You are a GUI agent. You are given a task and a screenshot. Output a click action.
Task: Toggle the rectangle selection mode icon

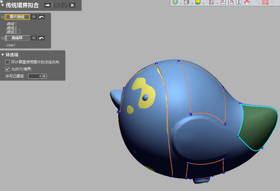tap(265, 2)
